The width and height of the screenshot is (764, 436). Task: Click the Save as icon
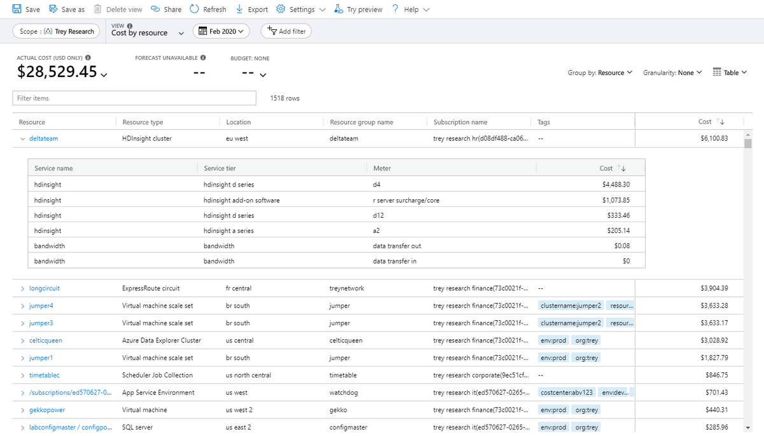(53, 10)
